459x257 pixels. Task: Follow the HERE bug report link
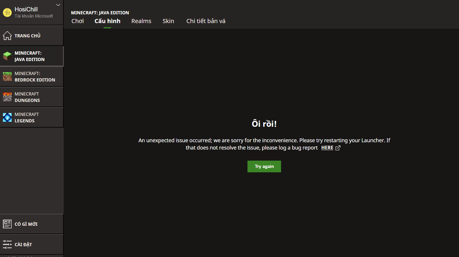pos(327,148)
